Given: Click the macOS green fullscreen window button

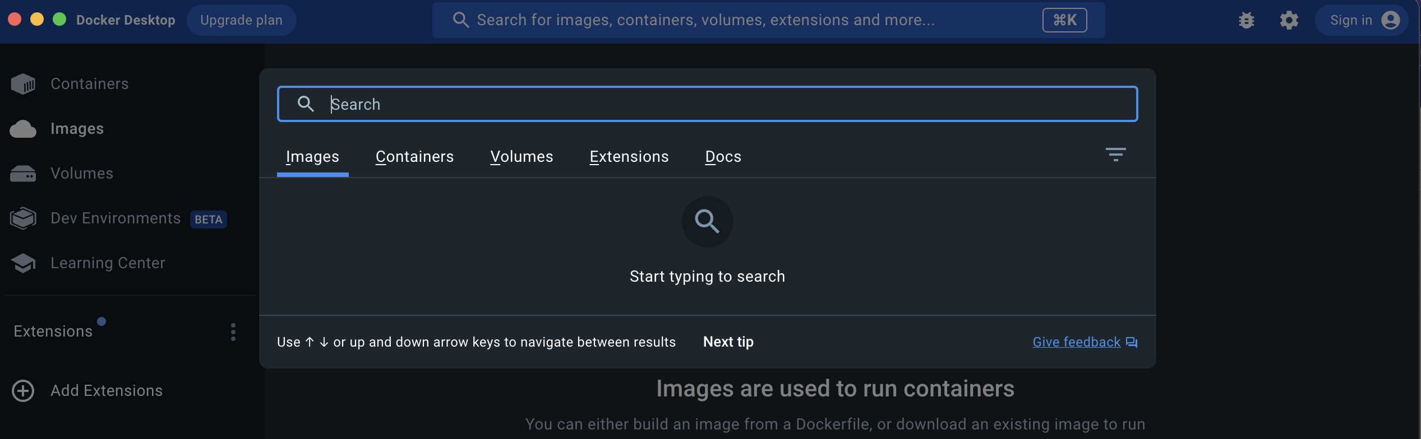Looking at the screenshot, I should click(x=59, y=20).
